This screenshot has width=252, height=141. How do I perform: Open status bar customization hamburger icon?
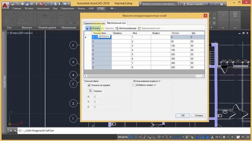[248, 137]
